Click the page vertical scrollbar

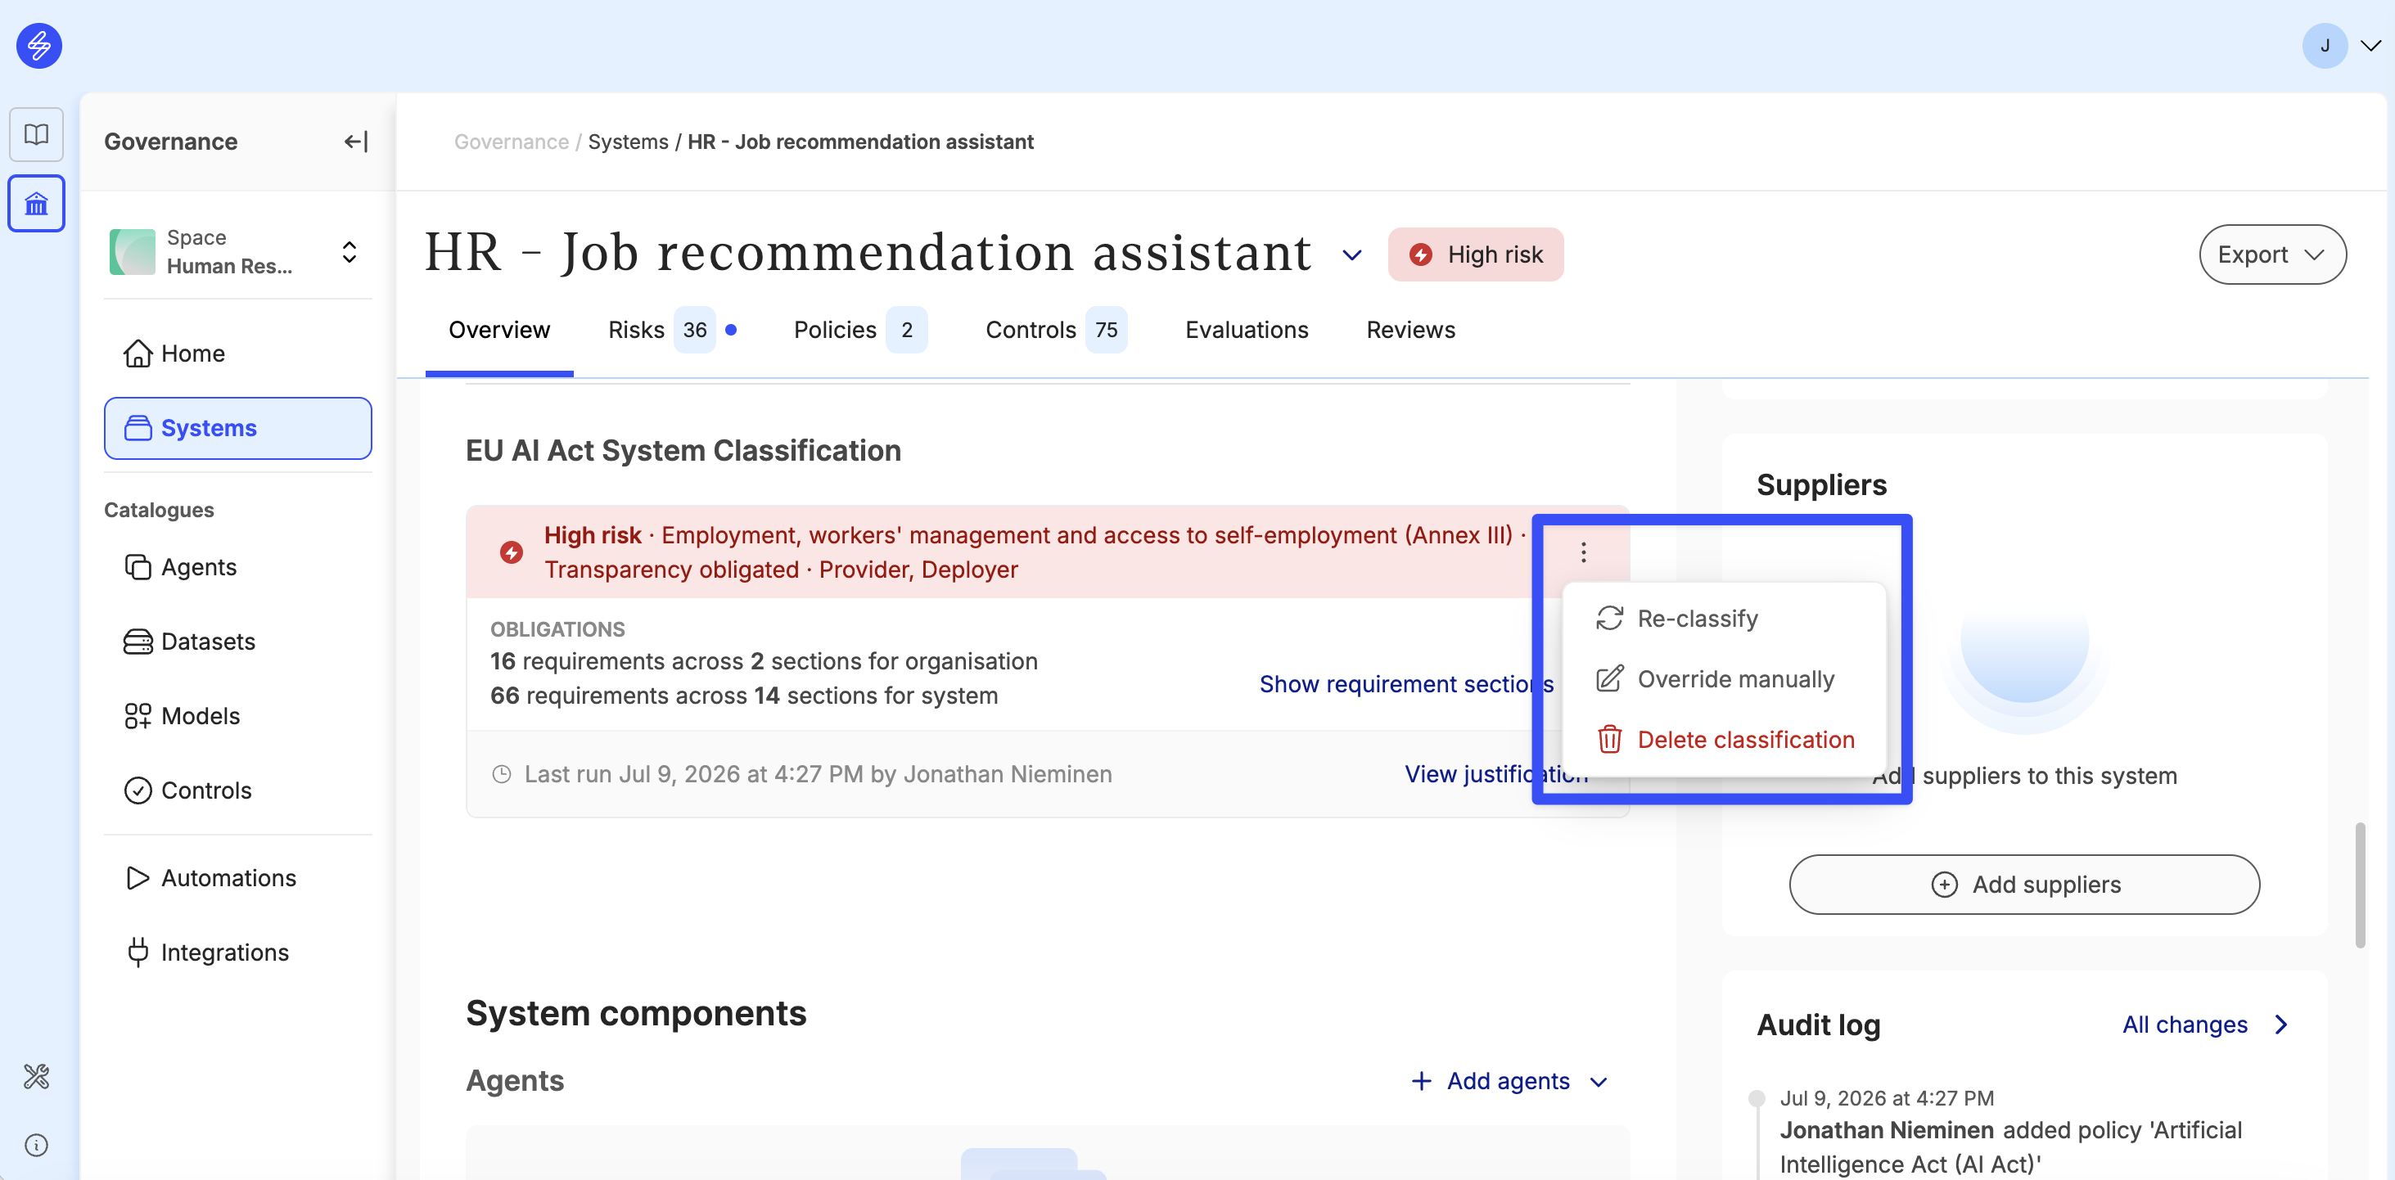(x=2360, y=885)
